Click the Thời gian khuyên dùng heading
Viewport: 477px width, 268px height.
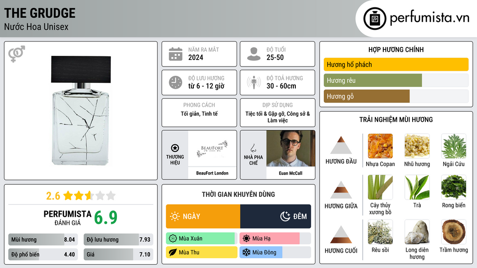tap(238, 194)
